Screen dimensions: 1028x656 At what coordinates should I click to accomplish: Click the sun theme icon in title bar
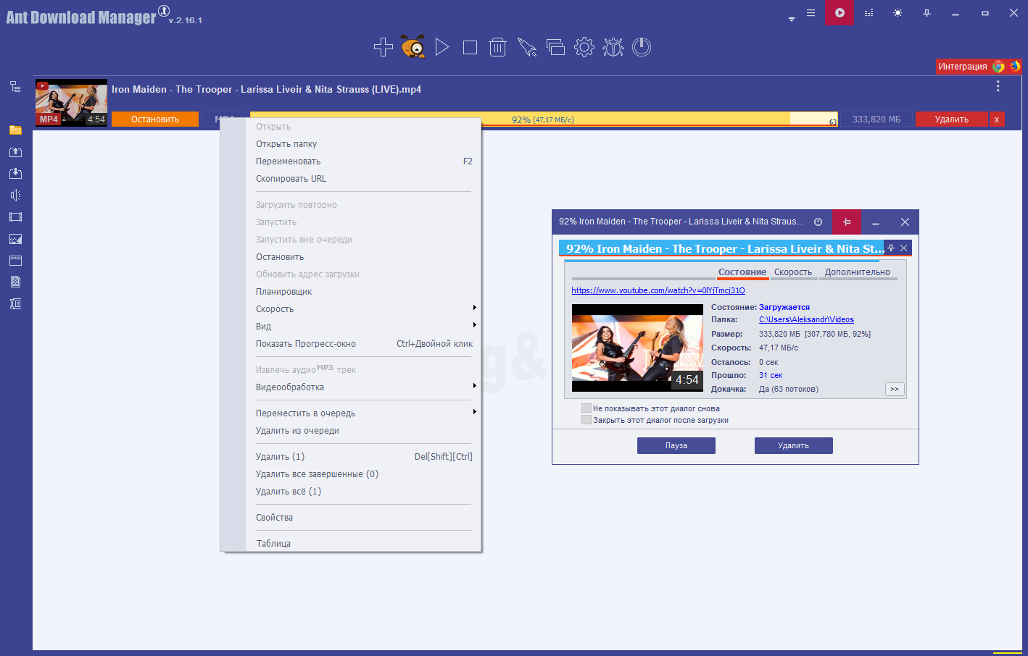[898, 13]
